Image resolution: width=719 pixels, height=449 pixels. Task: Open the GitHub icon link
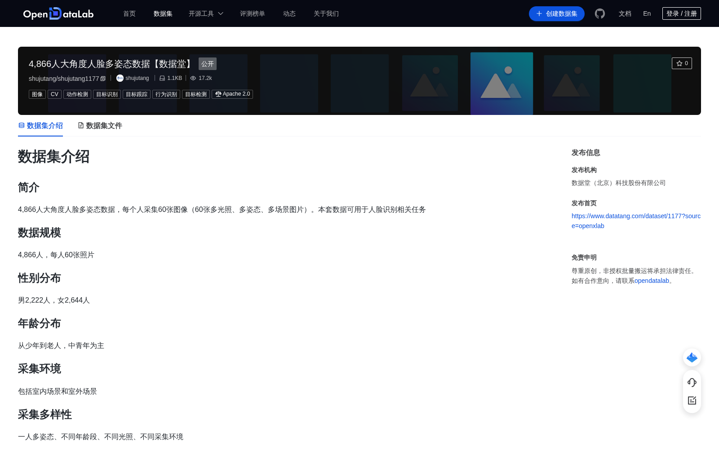(x=600, y=13)
